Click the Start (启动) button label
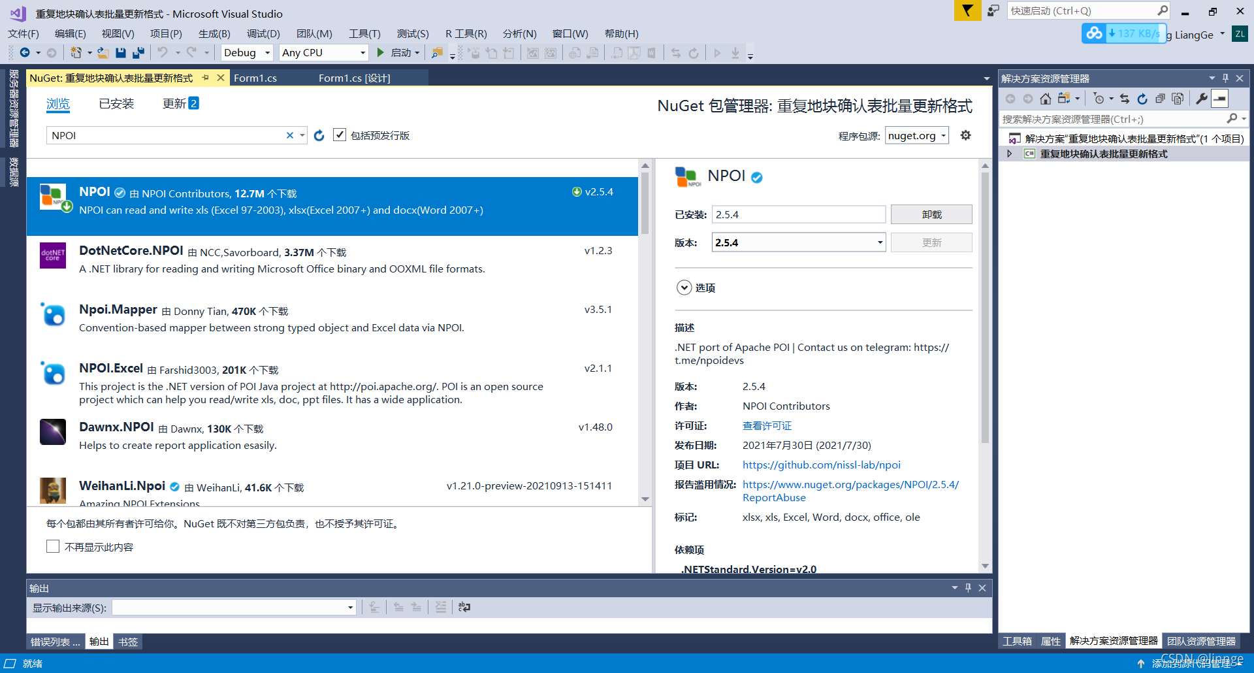 click(x=401, y=53)
